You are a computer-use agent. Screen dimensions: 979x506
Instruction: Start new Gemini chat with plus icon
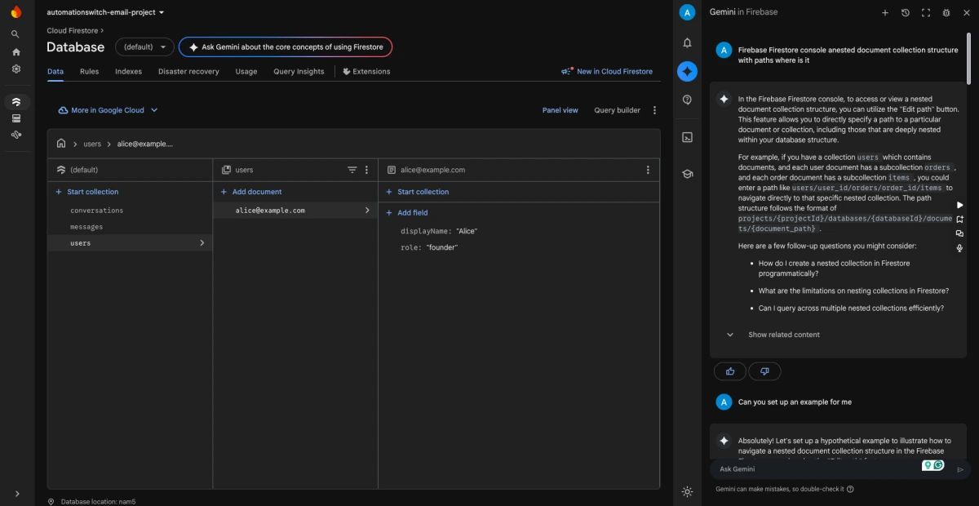tap(885, 12)
